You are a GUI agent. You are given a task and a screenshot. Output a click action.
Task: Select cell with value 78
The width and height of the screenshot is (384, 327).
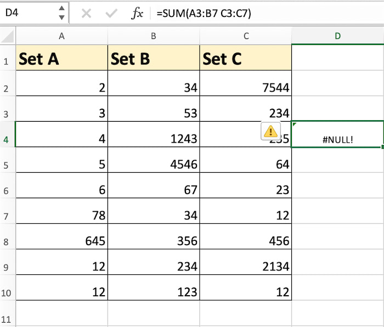pos(62,211)
